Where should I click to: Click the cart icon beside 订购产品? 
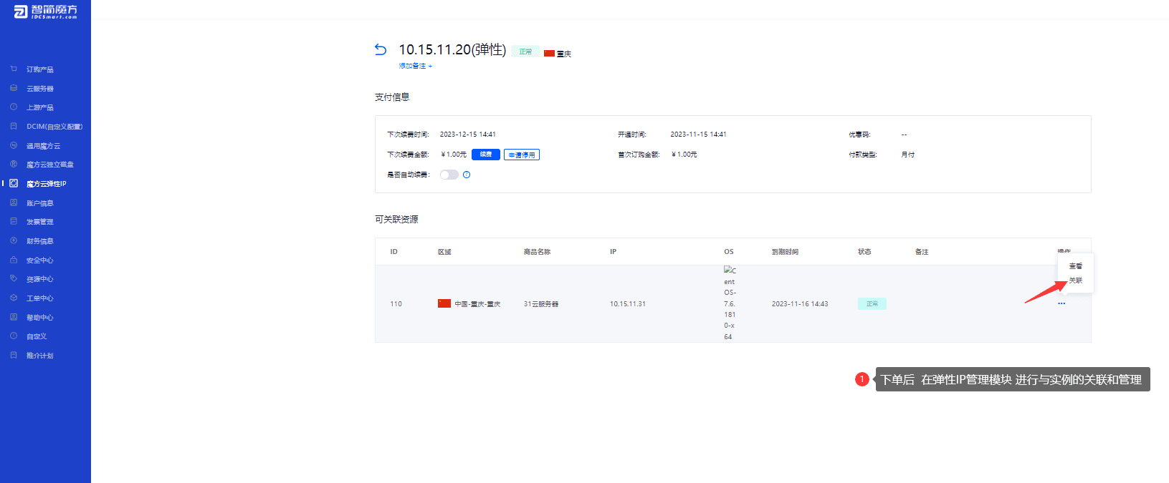tap(14, 69)
